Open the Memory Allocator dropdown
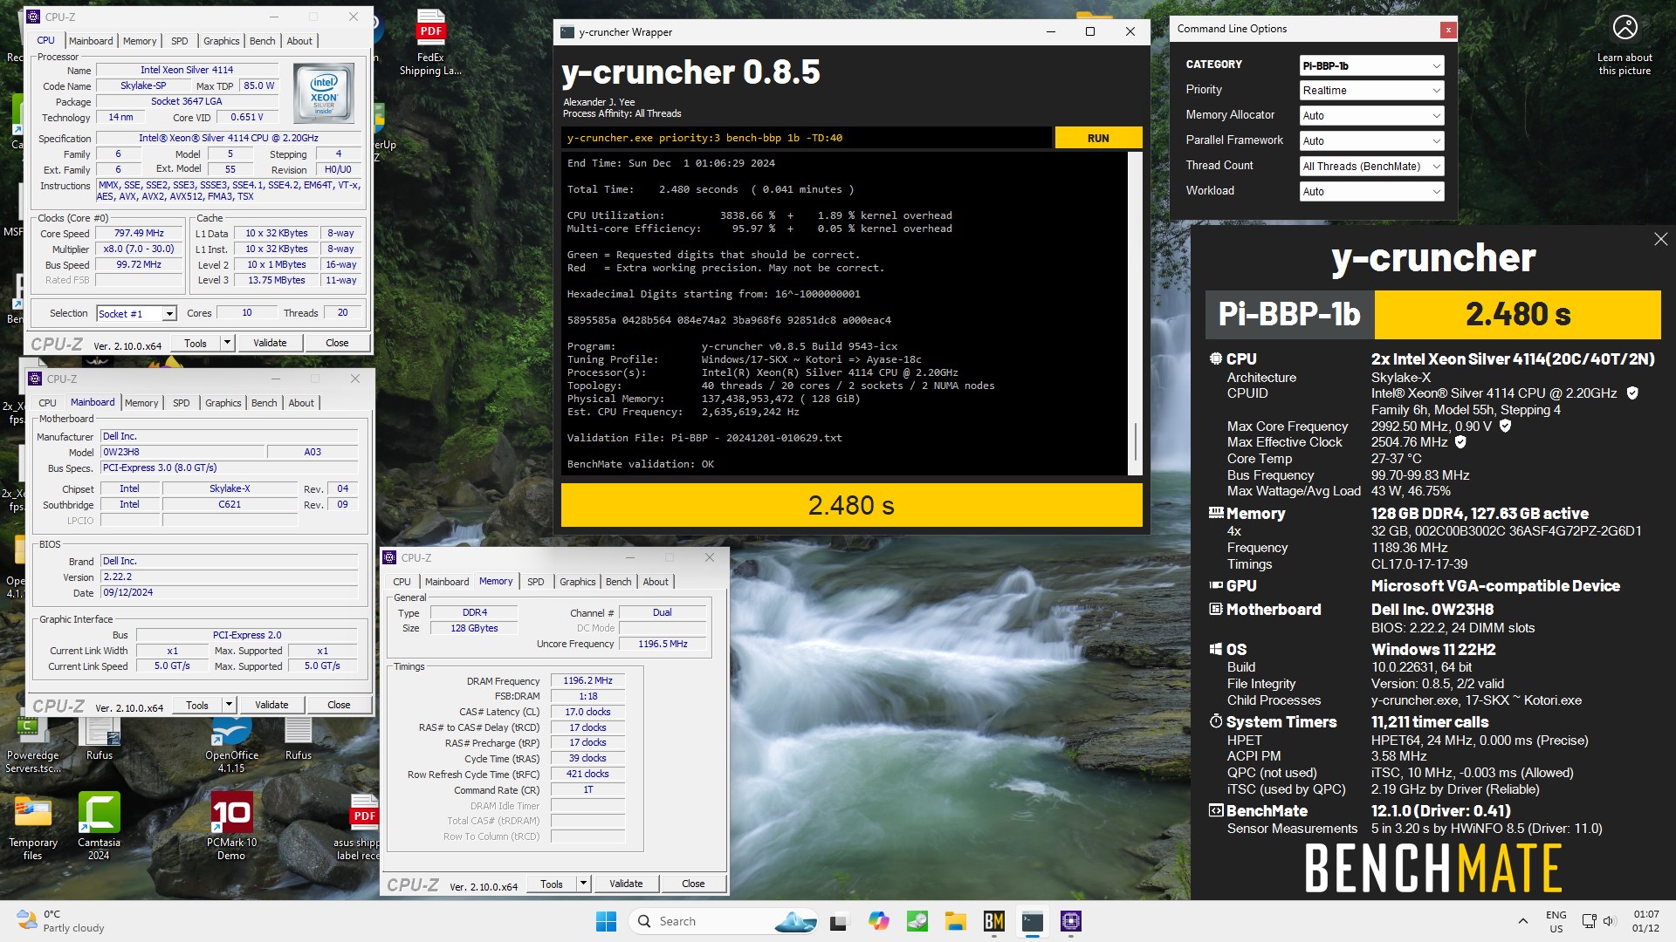1676x942 pixels. click(1371, 116)
